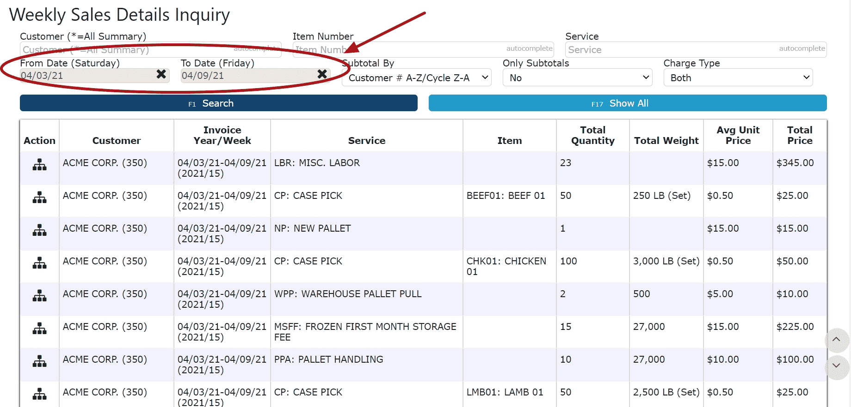
Task: Click the Service autocomplete field
Action: (671, 49)
